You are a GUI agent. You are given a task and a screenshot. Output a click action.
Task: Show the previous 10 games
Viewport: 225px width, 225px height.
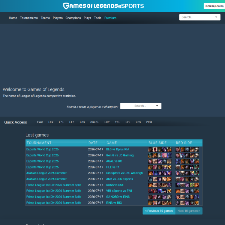(159, 211)
